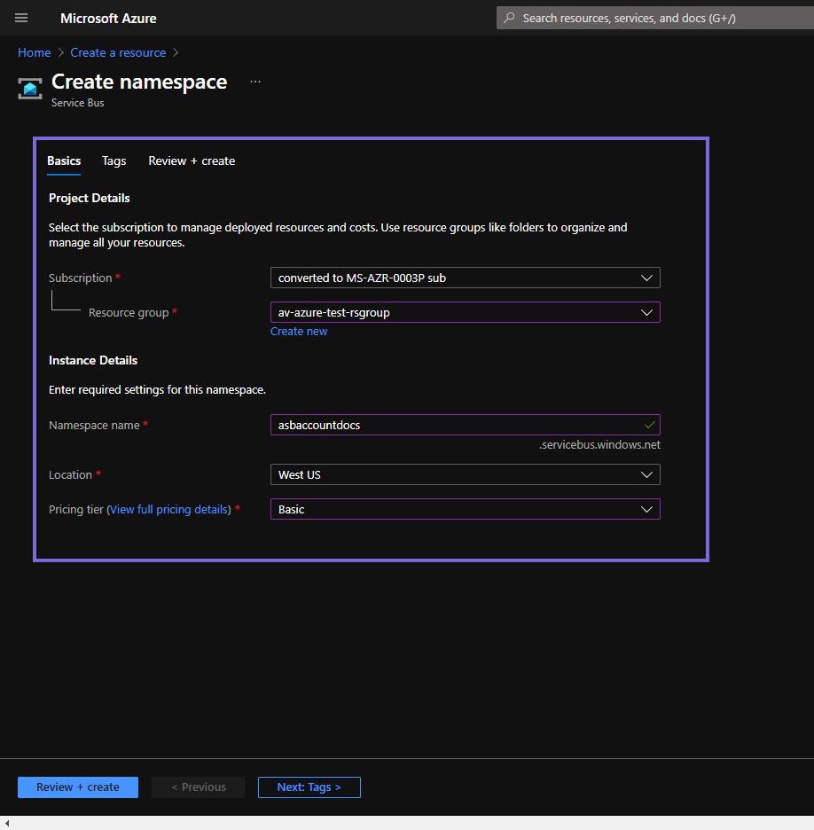Screen dimensions: 814x830
Task: Navigate to Create a resource breadcrumb
Action: pos(118,52)
